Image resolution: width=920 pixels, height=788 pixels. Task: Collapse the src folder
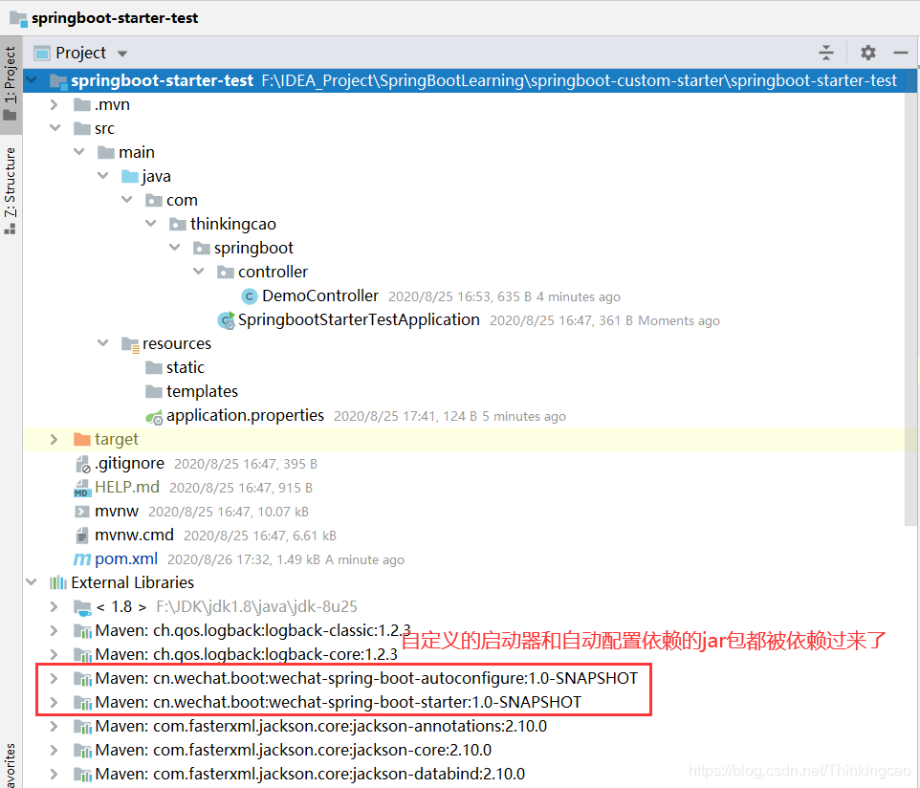pos(55,128)
